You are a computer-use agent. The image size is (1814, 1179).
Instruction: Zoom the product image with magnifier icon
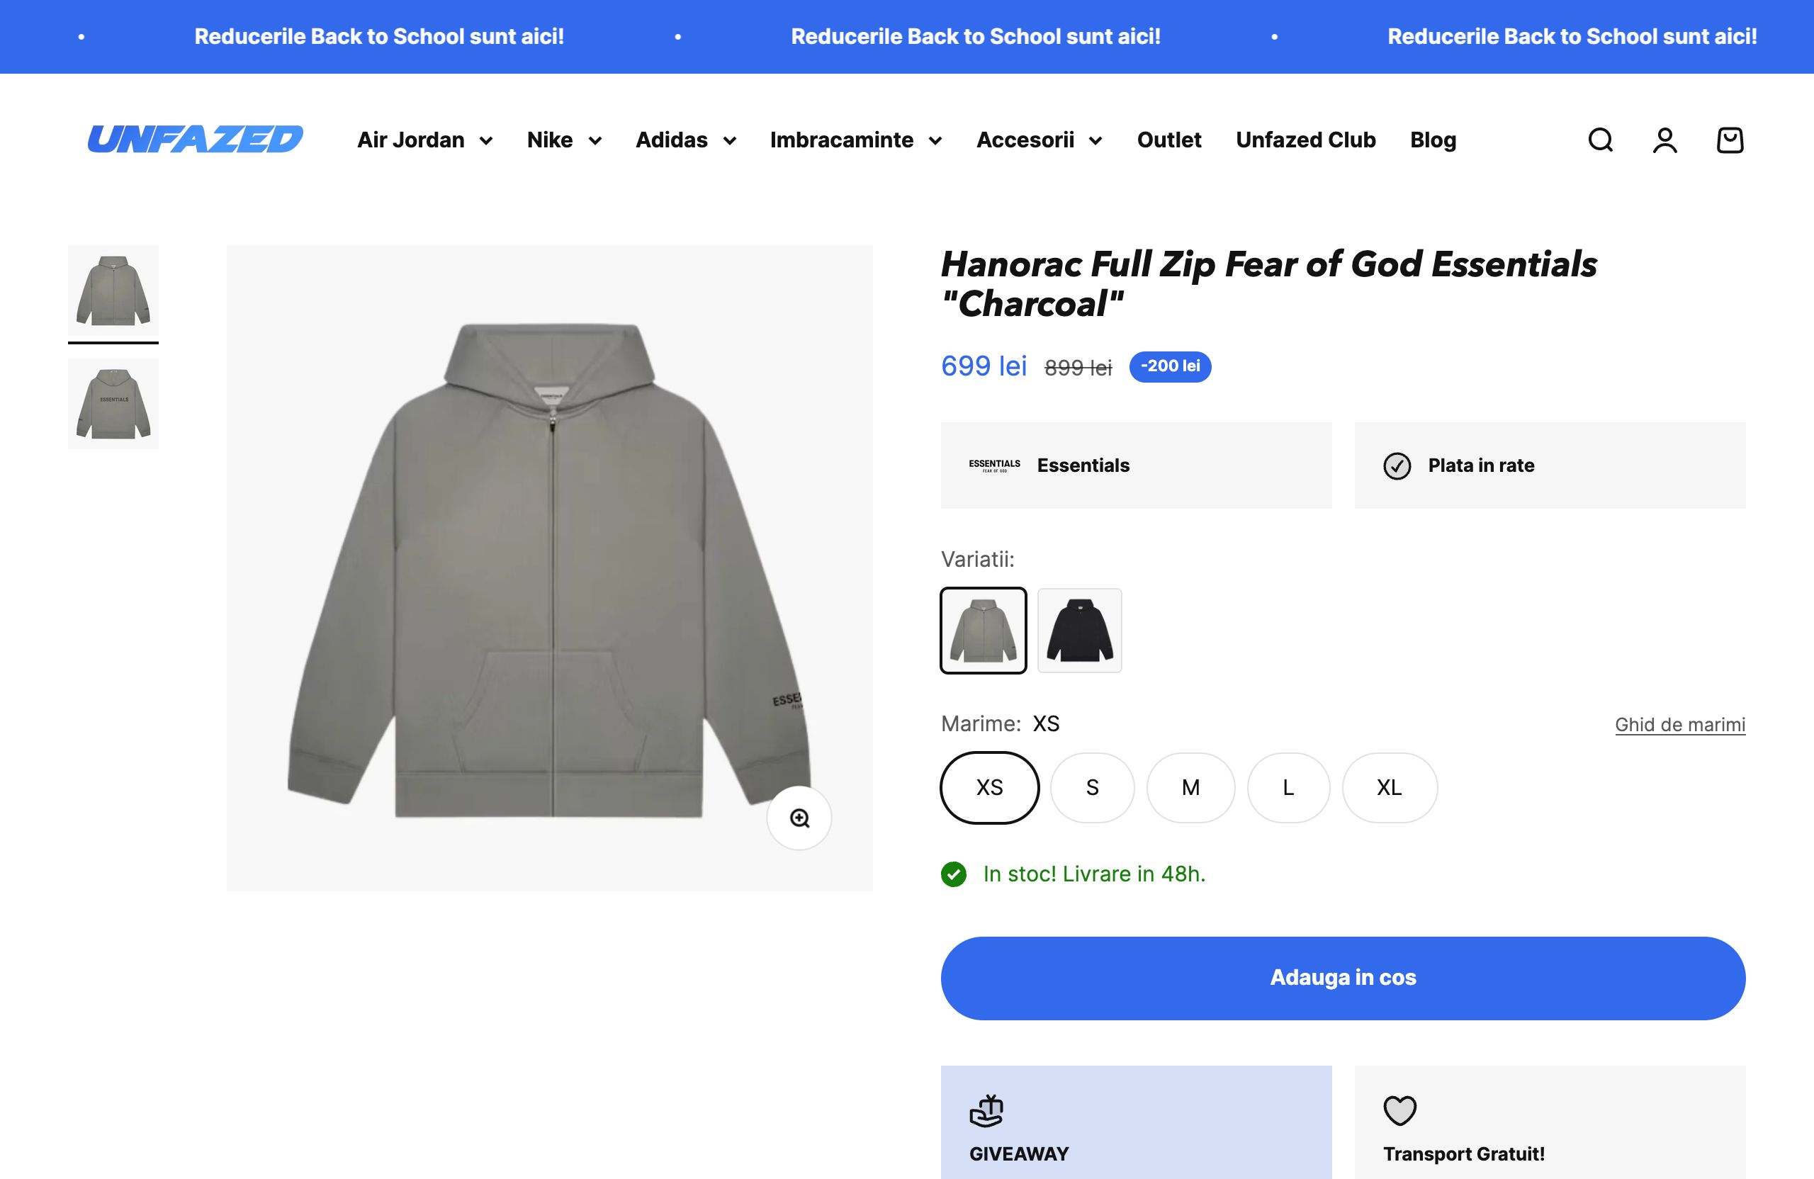[799, 818]
